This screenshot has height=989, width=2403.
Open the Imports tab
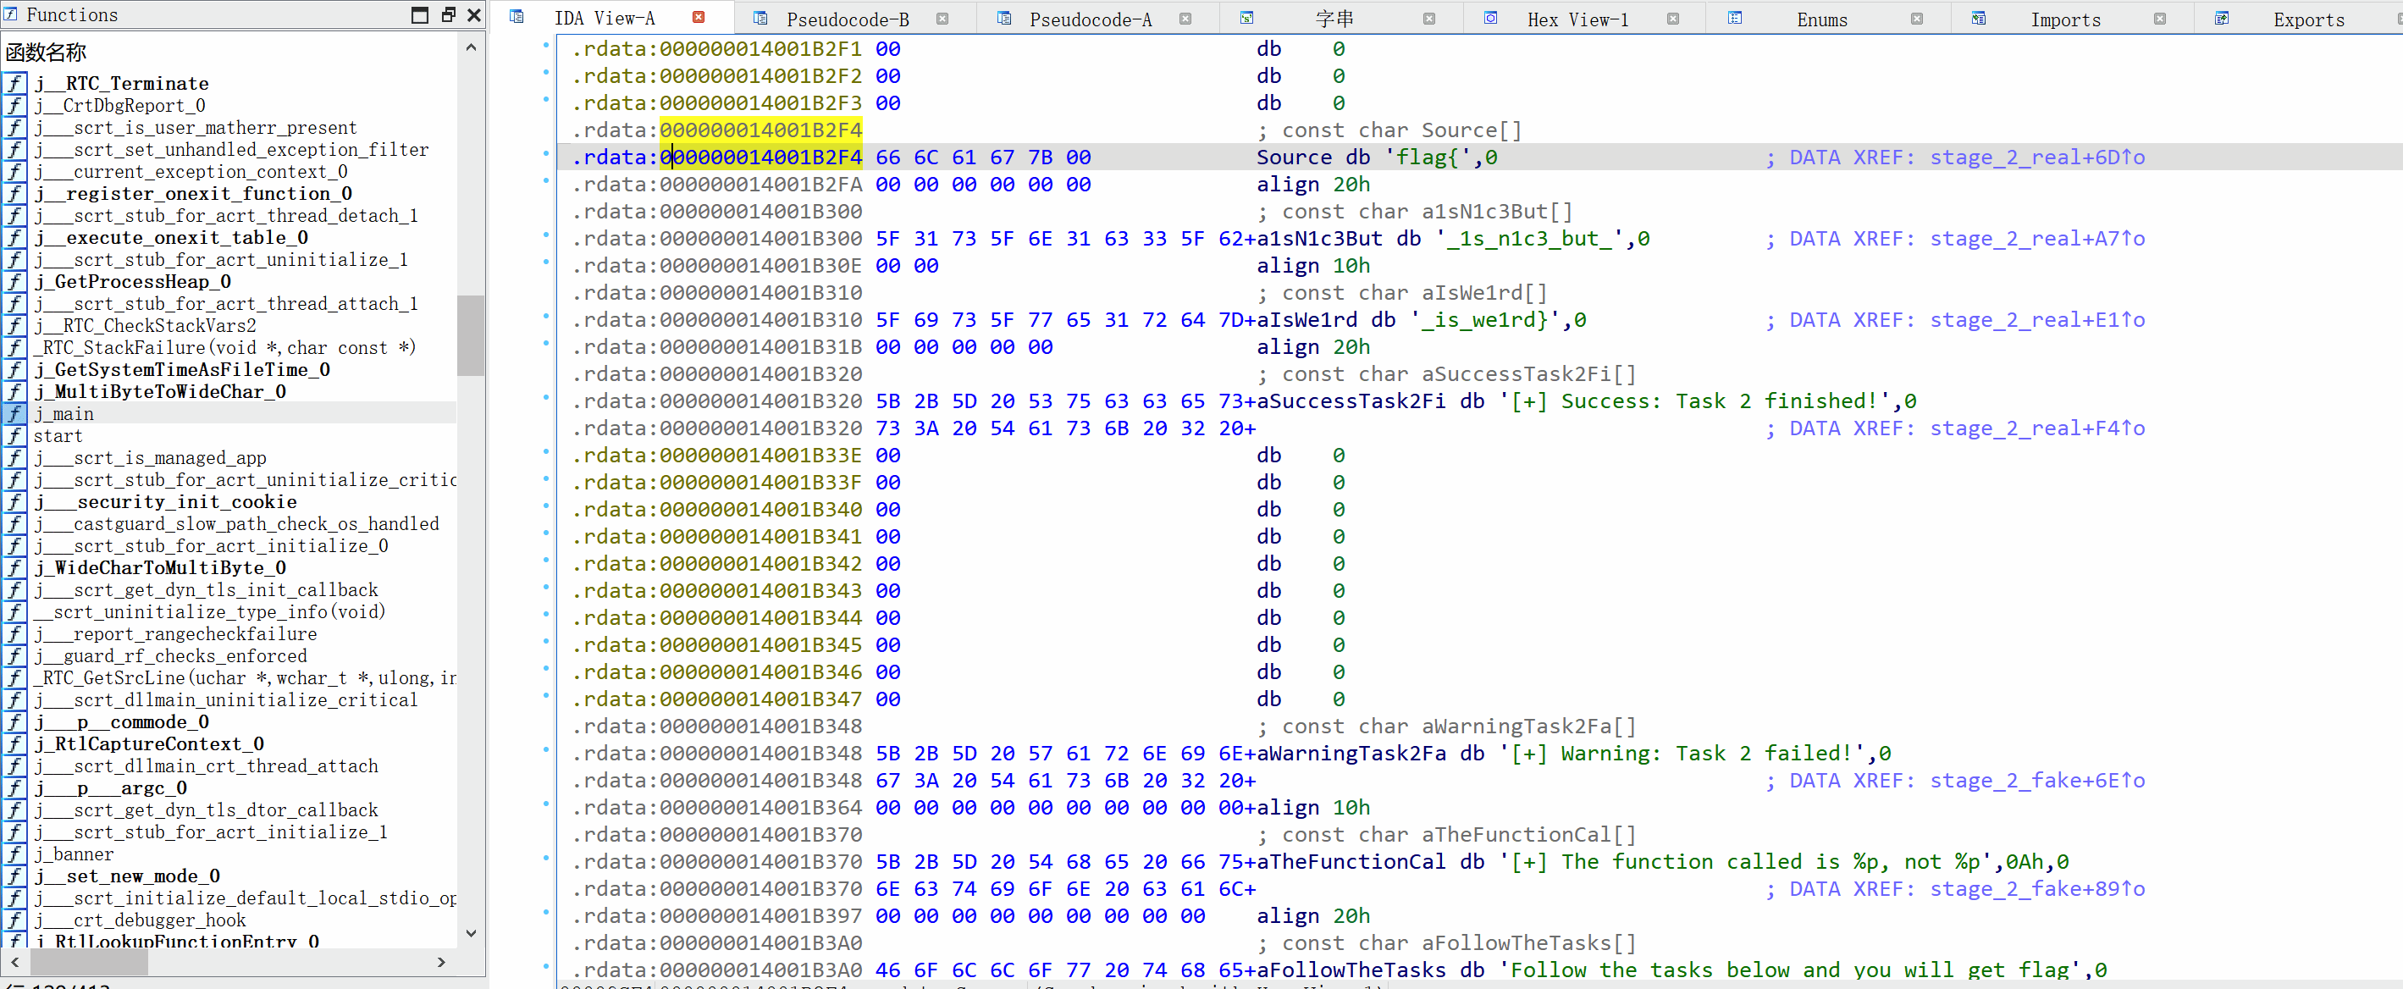point(2065,19)
